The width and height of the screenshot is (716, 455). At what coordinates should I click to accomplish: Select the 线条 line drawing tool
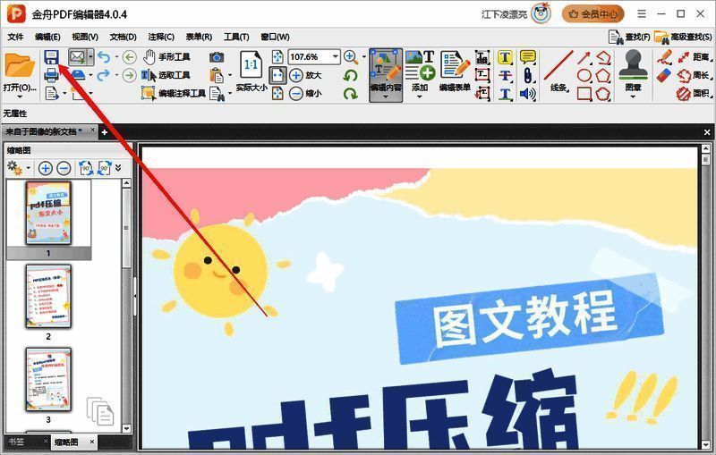[x=558, y=71]
